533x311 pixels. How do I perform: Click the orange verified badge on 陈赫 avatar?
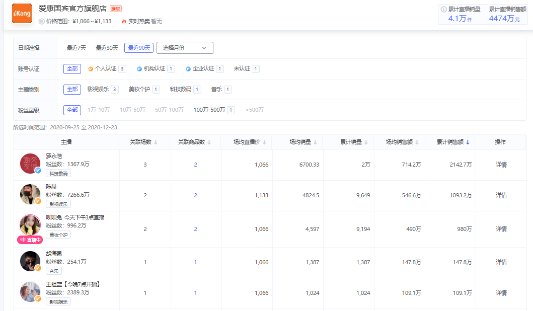tap(38, 201)
